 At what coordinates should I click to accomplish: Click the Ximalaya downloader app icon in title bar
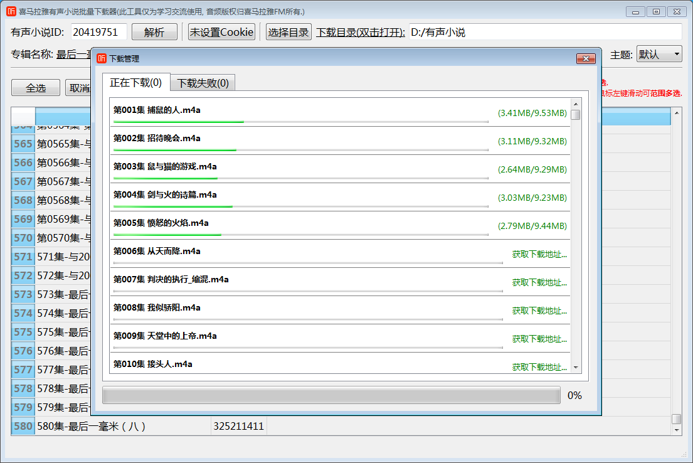pyautogui.click(x=11, y=11)
